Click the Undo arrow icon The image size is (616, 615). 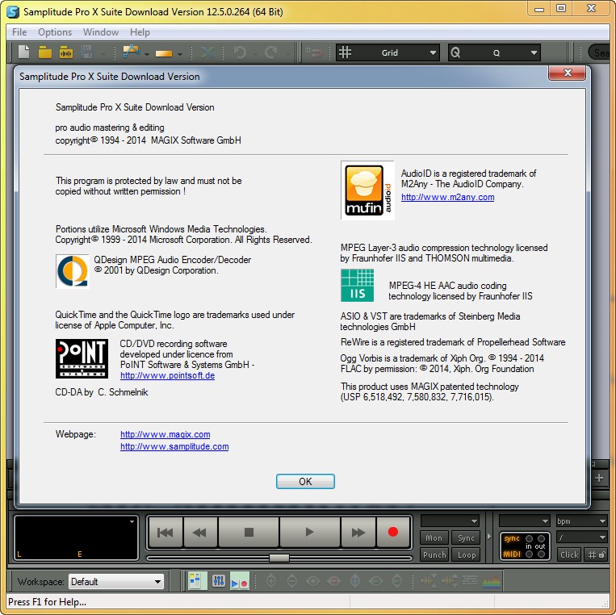click(x=239, y=52)
